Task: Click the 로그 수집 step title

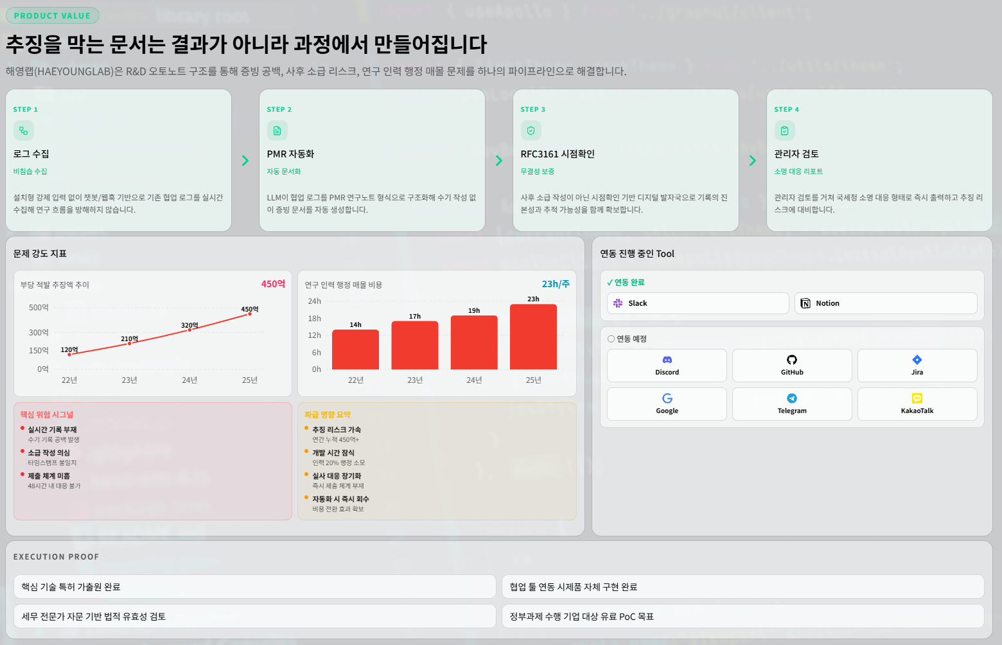Action: pos(31,154)
